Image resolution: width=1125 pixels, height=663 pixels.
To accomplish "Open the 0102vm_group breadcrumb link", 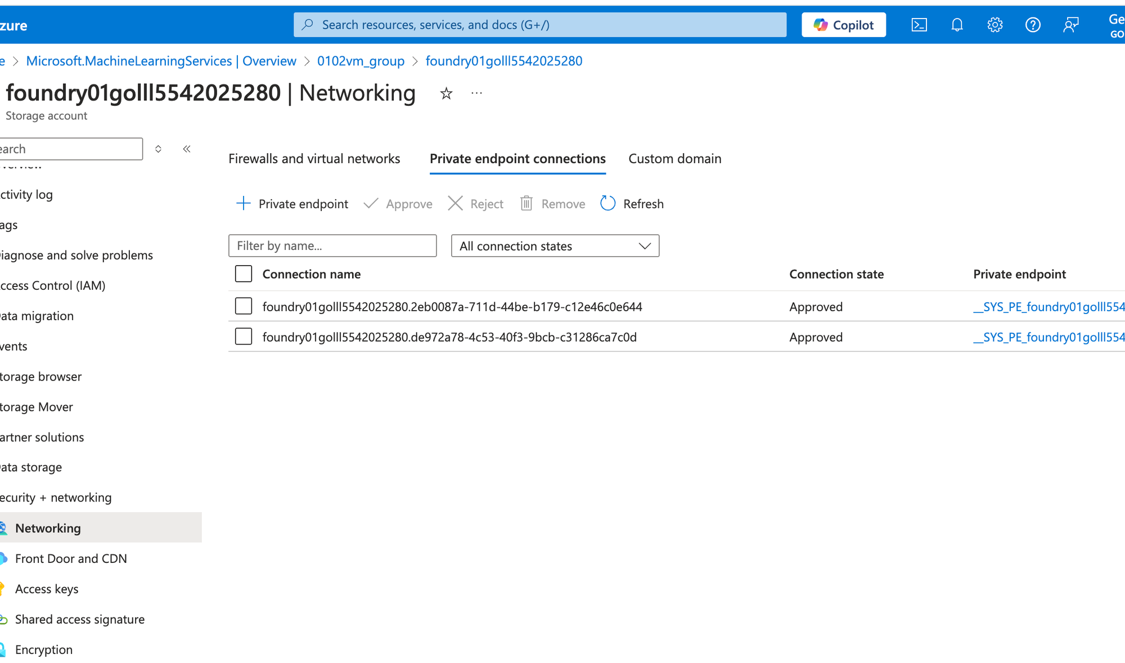I will tap(361, 61).
